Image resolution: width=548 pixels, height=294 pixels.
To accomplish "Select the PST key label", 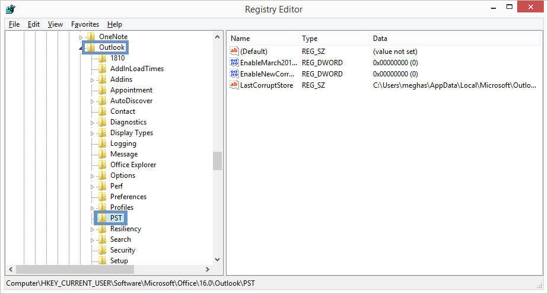I will pyautogui.click(x=116, y=218).
